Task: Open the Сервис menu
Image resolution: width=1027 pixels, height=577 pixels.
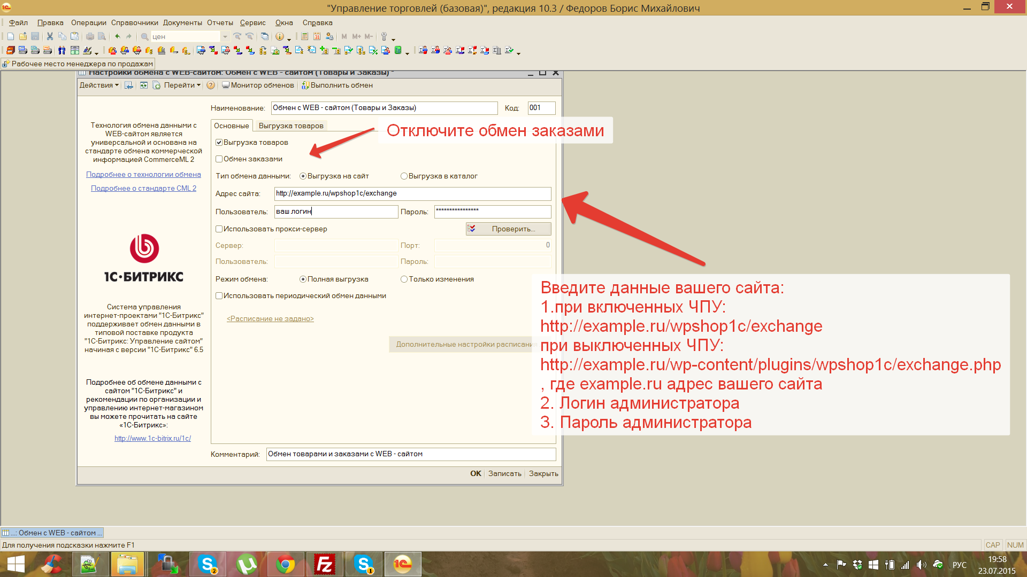Action: (252, 23)
